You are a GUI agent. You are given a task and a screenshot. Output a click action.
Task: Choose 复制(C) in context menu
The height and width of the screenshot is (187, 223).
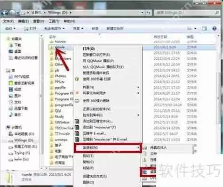click(88, 162)
